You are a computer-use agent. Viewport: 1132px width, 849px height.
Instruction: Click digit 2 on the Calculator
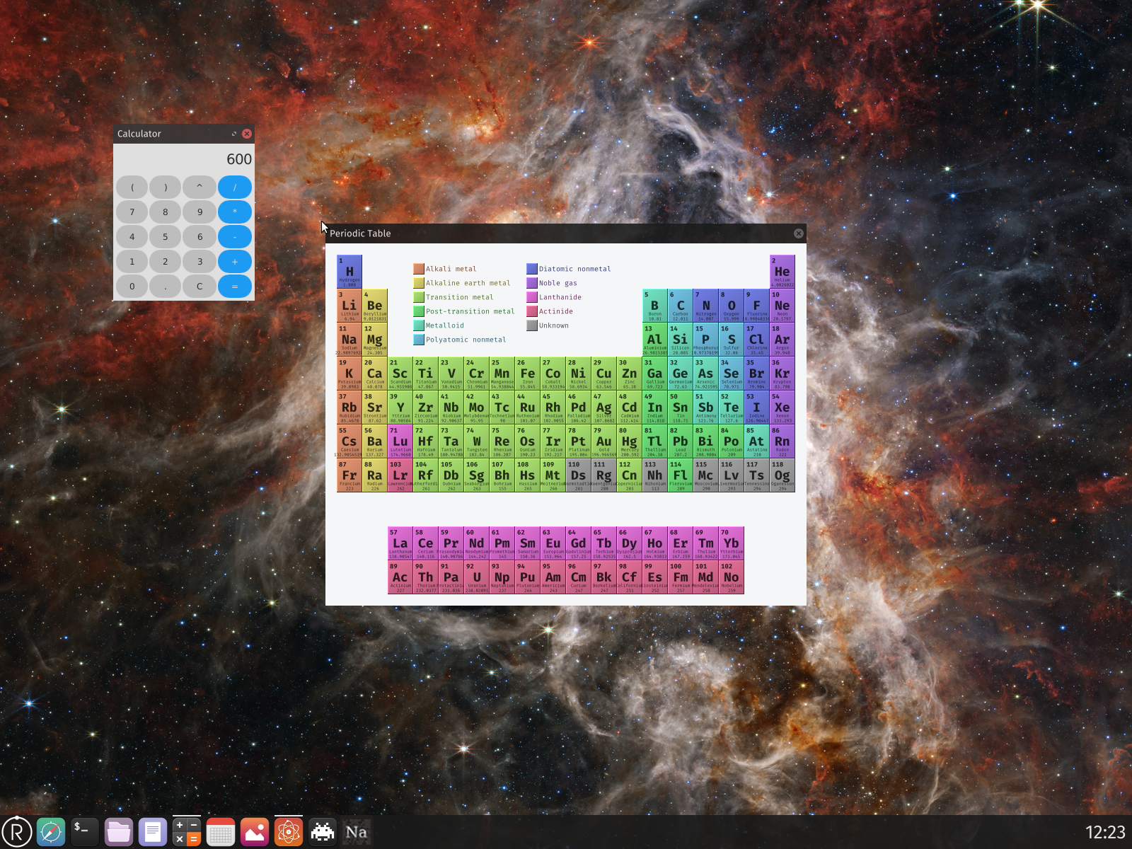tap(166, 261)
